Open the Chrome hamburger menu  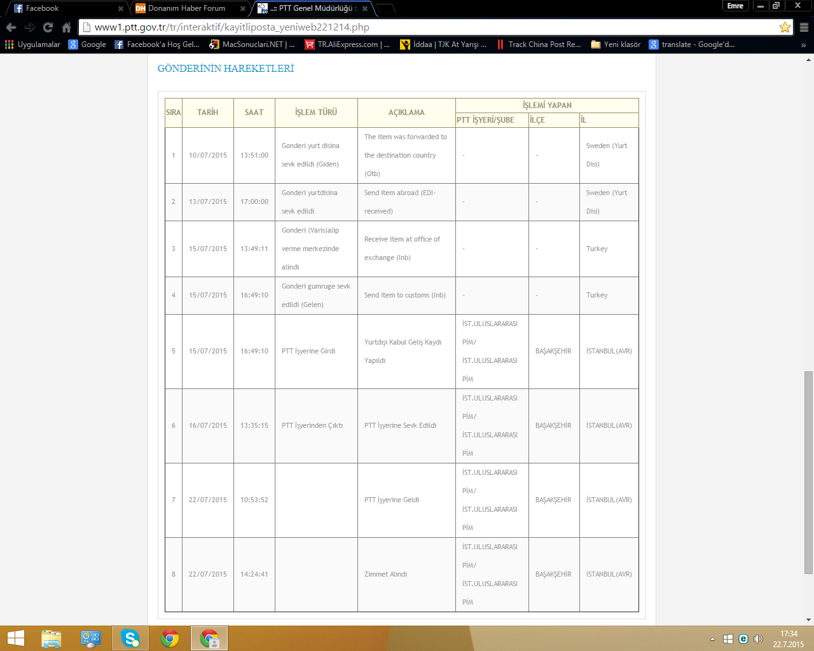804,27
